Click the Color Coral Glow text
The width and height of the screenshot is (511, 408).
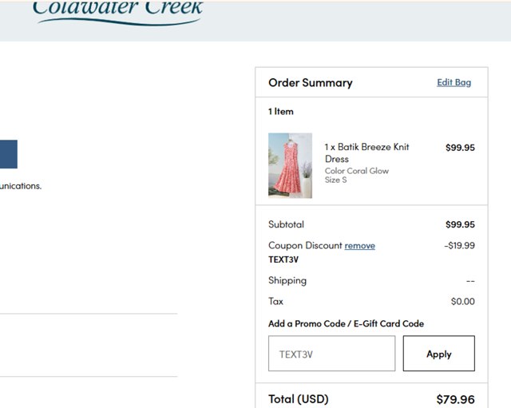click(355, 171)
